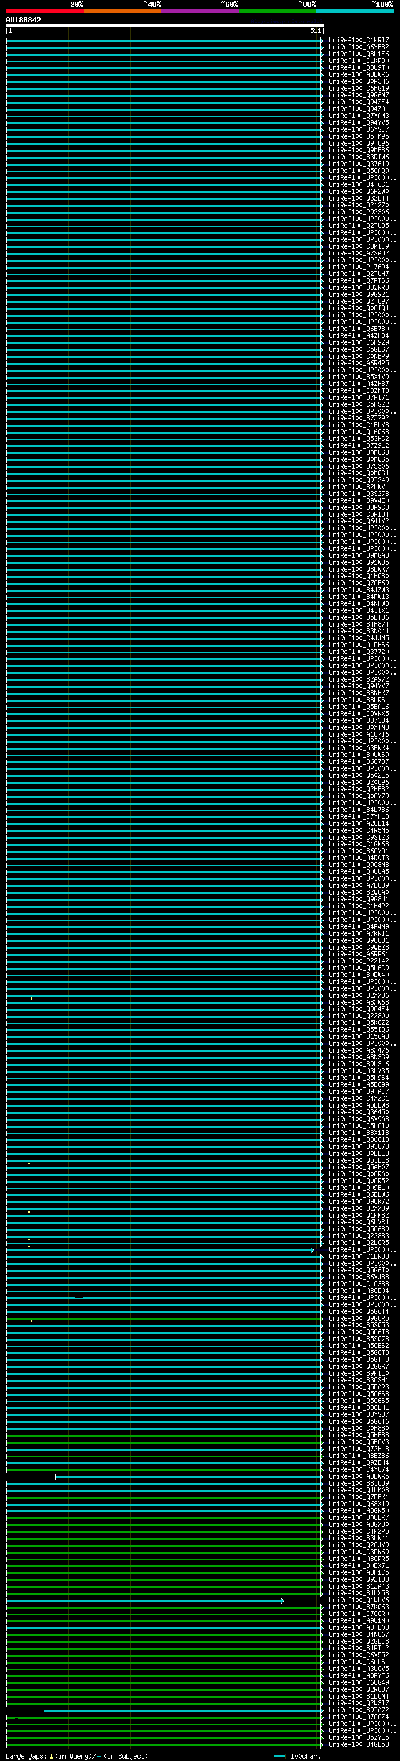Select label UniRef100_A3LY35
Viewport: 400px width, 1761px height.
pyautogui.click(x=359, y=1071)
